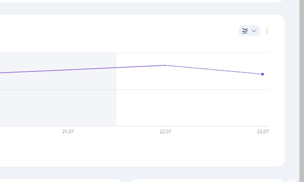The width and height of the screenshot is (304, 182).
Task: Click the line chart type icon
Action: click(245, 31)
